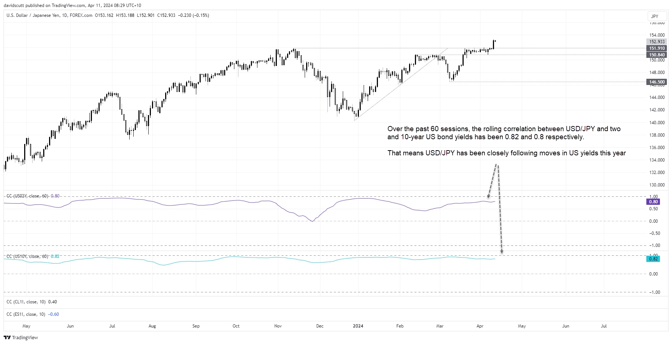Click the Apr label on time axis
This screenshot has height=344, width=672.
(x=480, y=326)
